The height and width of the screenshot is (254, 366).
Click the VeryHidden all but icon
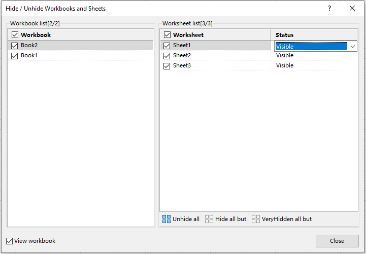pyautogui.click(x=256, y=219)
